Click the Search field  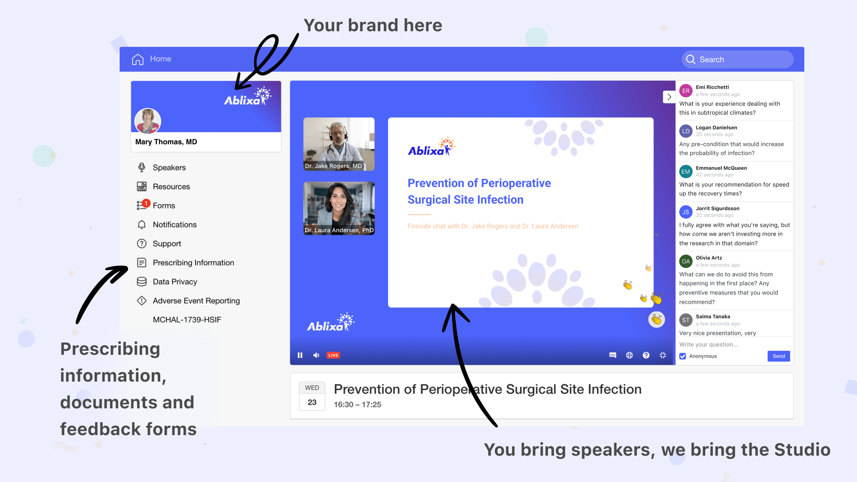737,59
